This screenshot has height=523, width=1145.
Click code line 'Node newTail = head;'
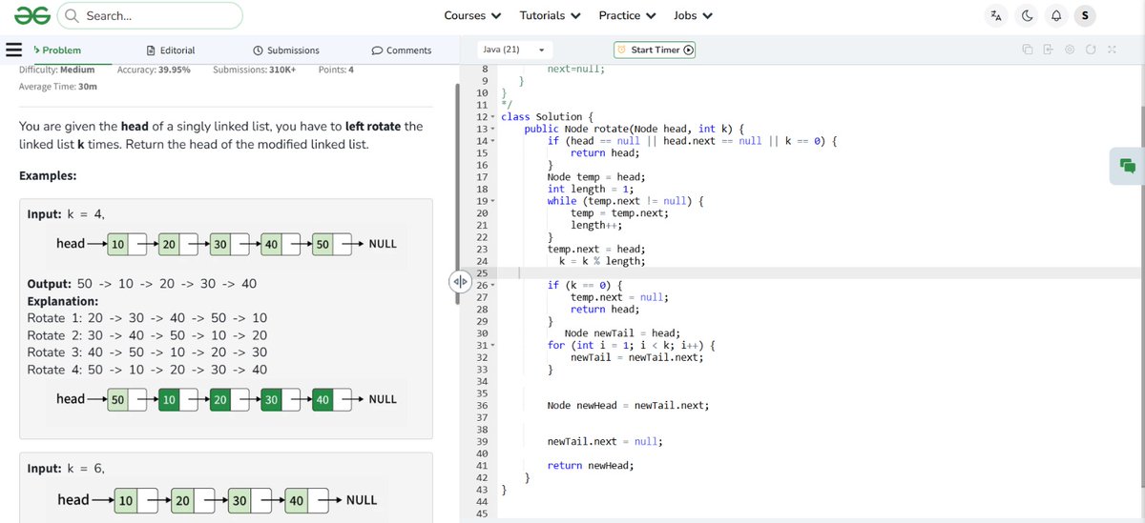click(x=621, y=332)
